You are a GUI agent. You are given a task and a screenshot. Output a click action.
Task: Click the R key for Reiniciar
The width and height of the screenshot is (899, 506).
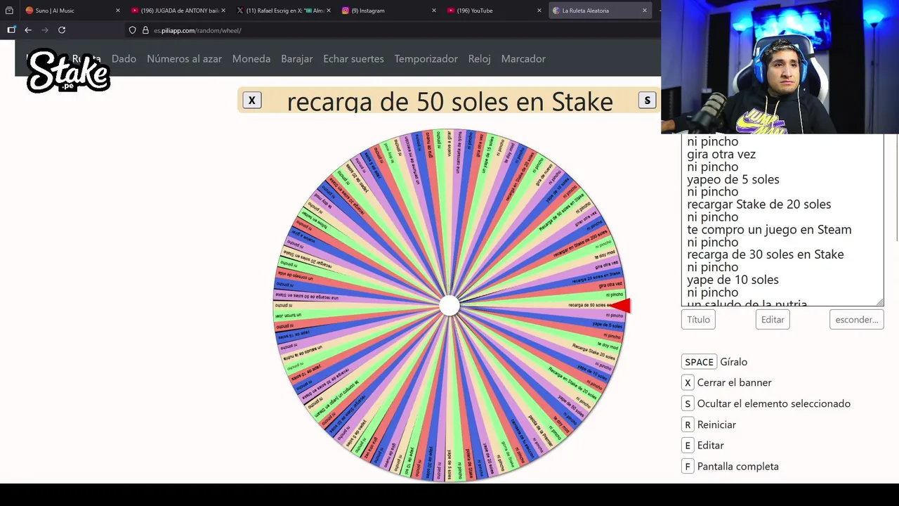point(688,425)
